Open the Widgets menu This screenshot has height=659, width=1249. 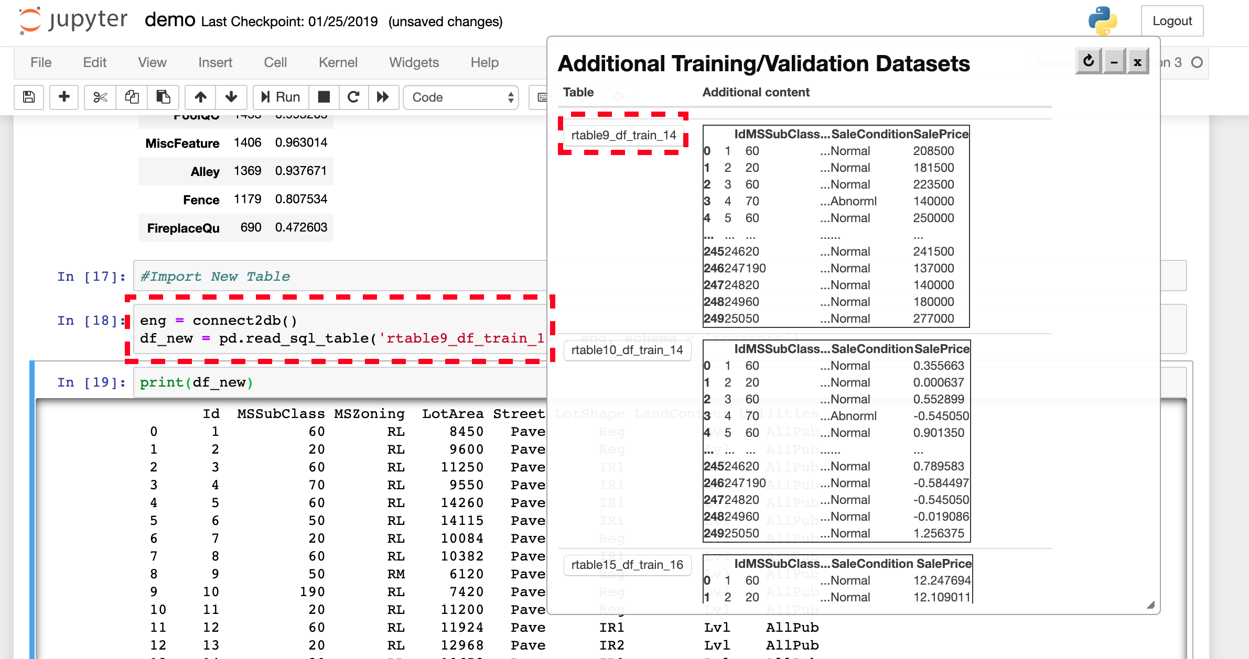(414, 63)
